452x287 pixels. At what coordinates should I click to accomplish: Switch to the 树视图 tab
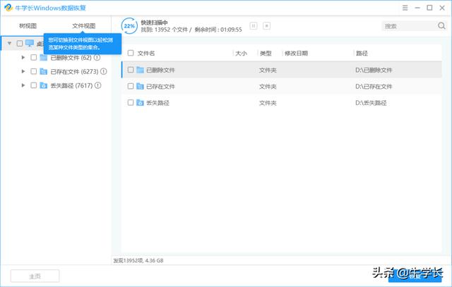tap(28, 26)
